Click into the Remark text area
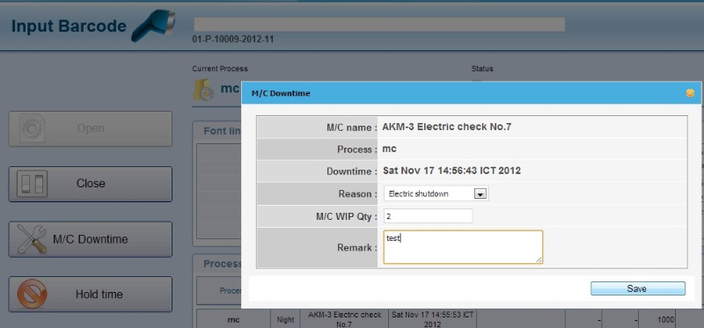This screenshot has height=328, width=704. point(463,247)
